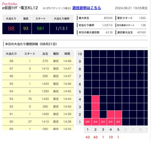Click the time 14:46 in row 95
The height and width of the screenshot is (141, 151).
pos(67,84)
